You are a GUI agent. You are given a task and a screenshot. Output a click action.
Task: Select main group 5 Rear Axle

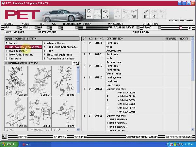point(24,58)
